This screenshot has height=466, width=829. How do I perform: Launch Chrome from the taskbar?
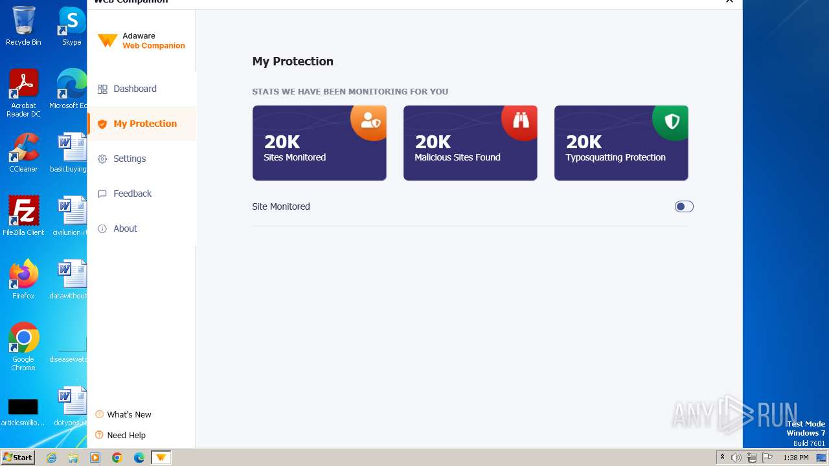click(x=117, y=458)
